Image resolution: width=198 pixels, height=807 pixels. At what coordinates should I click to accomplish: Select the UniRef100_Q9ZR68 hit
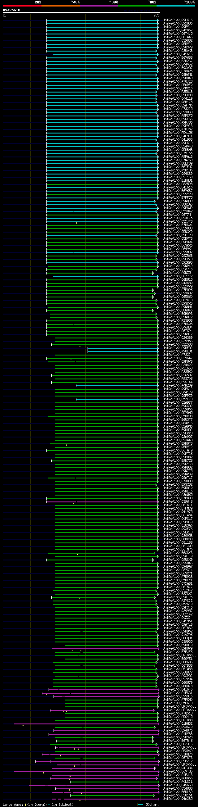click(x=177, y=256)
